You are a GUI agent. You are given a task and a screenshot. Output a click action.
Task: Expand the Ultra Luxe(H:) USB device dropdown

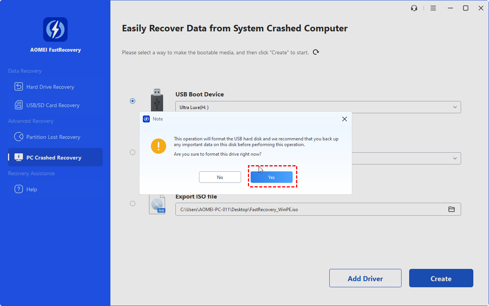point(455,107)
